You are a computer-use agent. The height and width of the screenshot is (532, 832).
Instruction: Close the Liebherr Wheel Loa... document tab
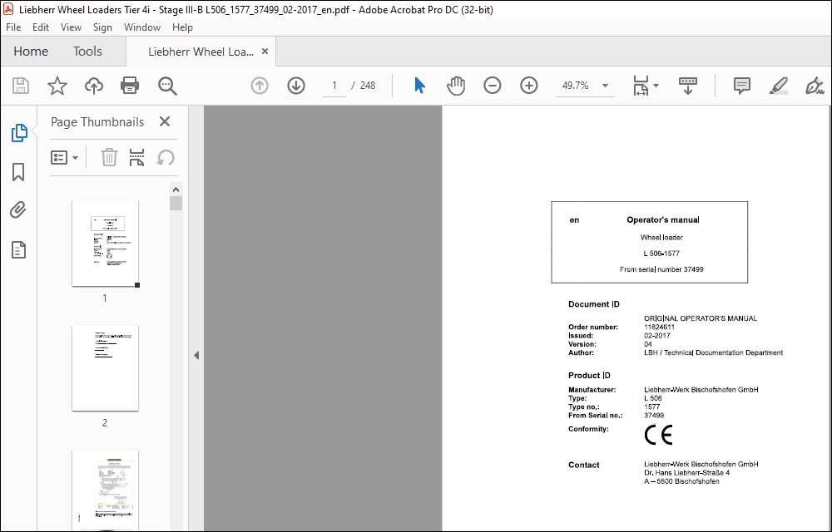click(x=265, y=52)
